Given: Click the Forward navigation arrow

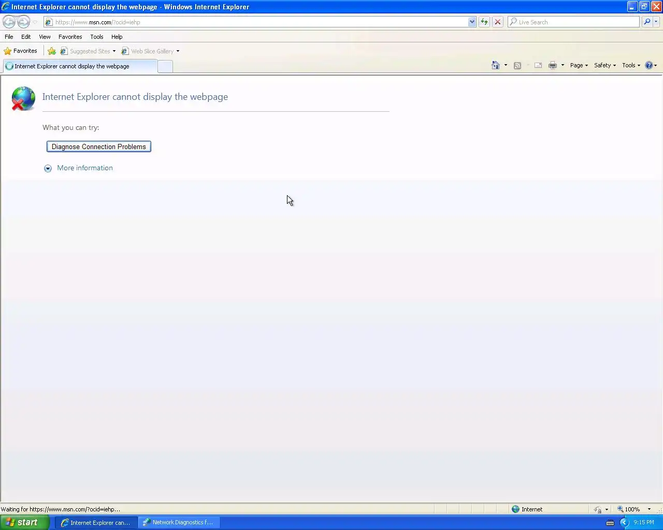Looking at the screenshot, I should point(23,22).
